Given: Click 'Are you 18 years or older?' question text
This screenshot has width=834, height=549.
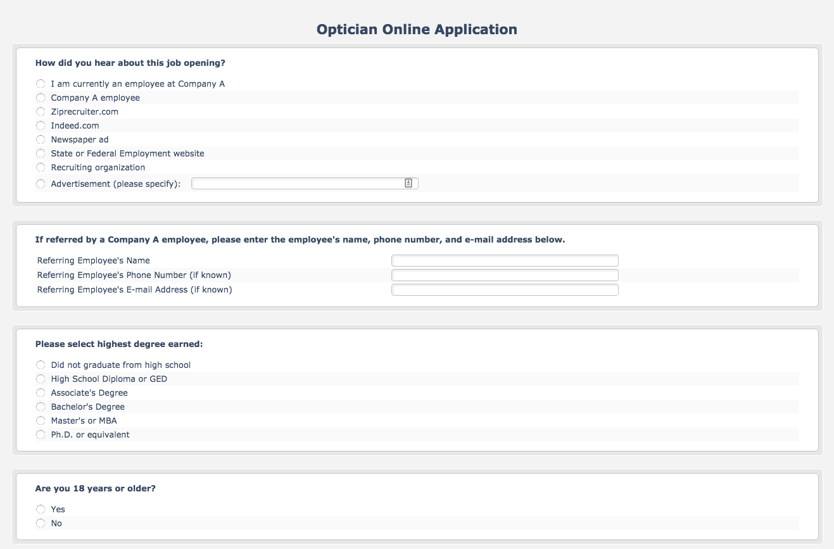Looking at the screenshot, I should [96, 489].
